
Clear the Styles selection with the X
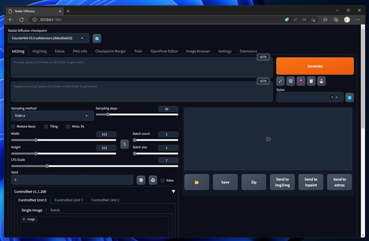pos(332,97)
